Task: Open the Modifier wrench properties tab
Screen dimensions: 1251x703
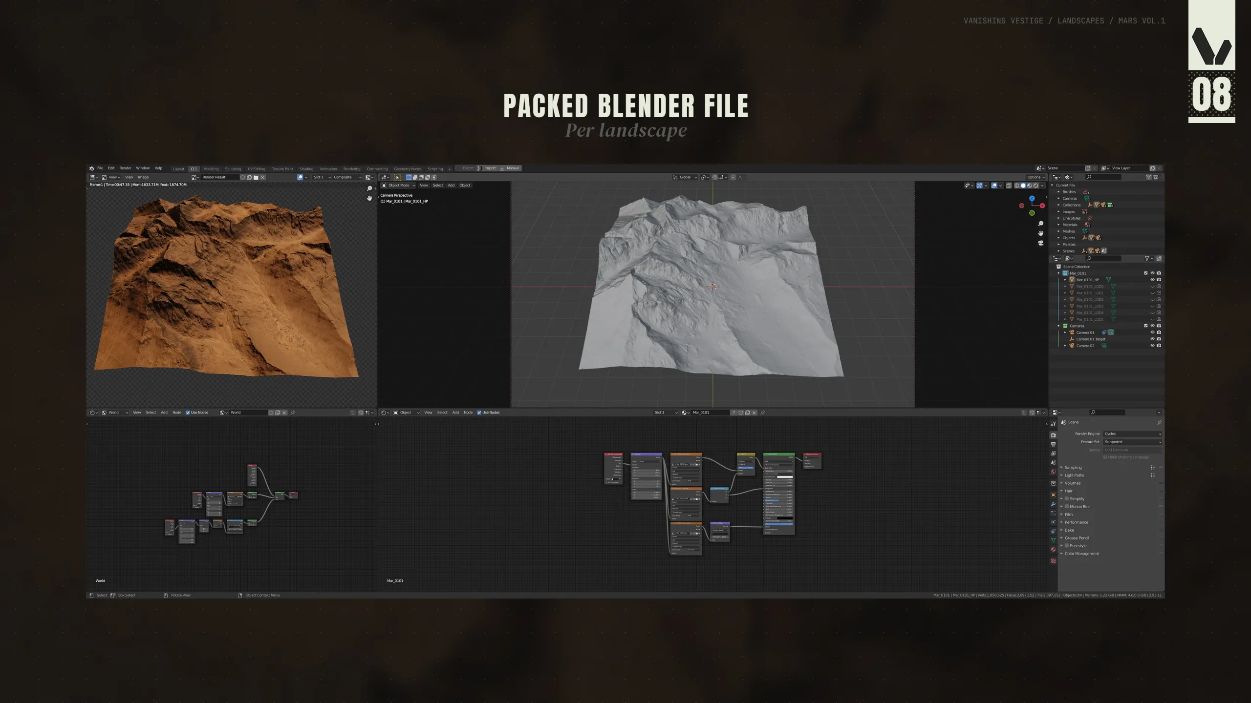Action: 1053,504
